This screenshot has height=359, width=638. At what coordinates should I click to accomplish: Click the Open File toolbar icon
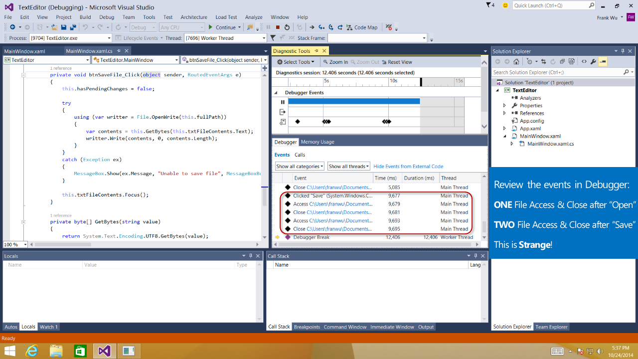[x=54, y=27]
